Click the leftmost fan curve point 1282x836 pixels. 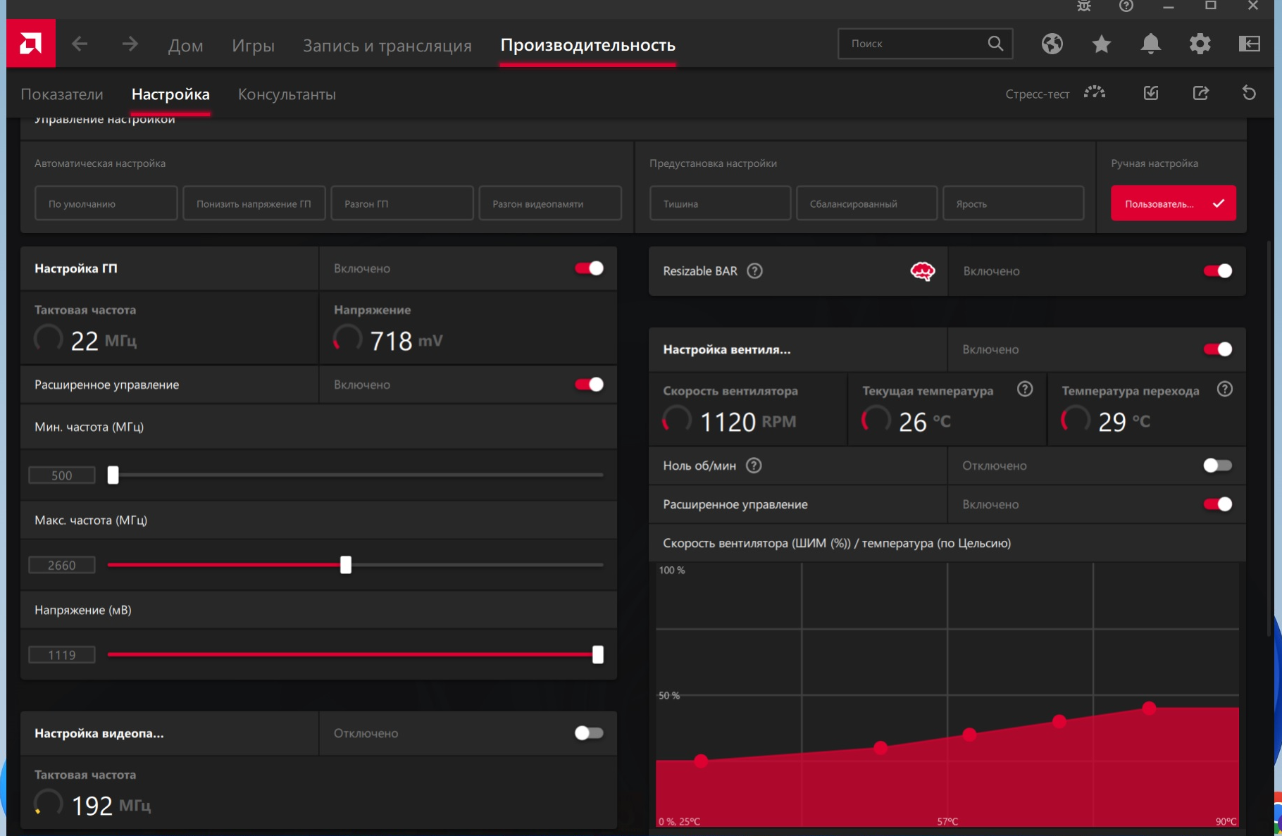pyautogui.click(x=701, y=761)
